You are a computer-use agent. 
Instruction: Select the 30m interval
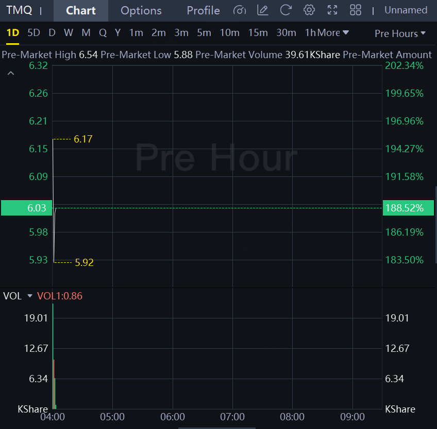[286, 33]
